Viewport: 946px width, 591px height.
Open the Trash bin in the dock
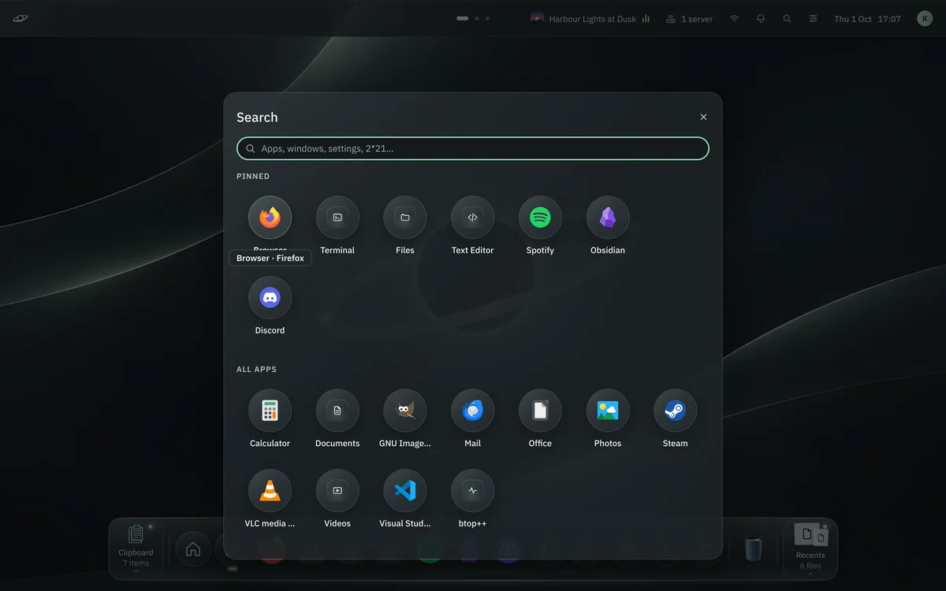(x=754, y=548)
